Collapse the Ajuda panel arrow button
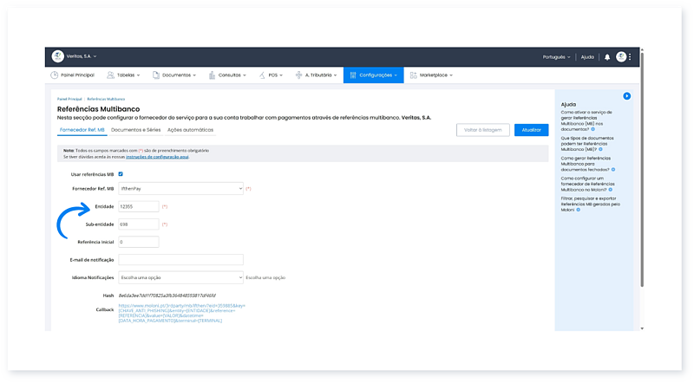This screenshot has width=694, height=383. click(x=626, y=96)
